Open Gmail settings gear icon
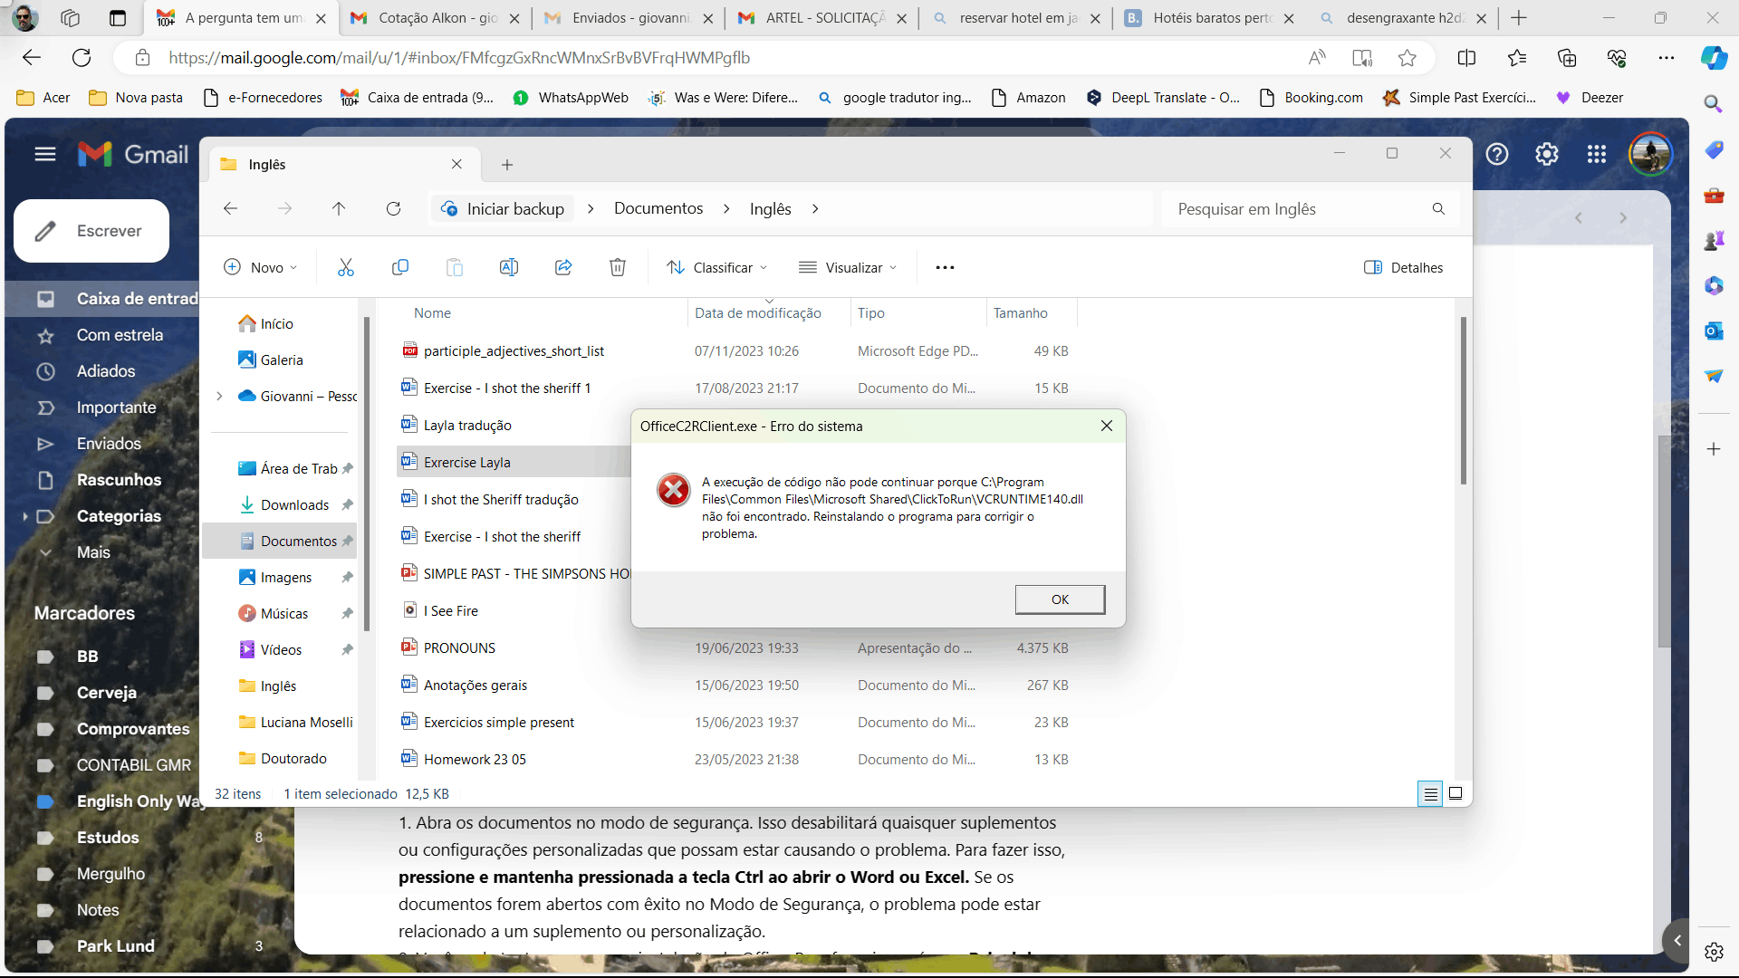1739x978 pixels. 1547,154
